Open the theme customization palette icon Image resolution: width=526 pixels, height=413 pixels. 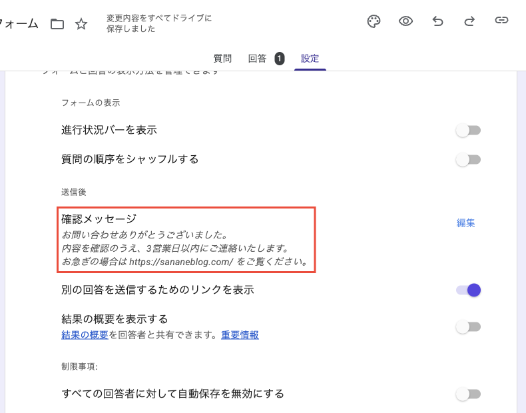374,21
